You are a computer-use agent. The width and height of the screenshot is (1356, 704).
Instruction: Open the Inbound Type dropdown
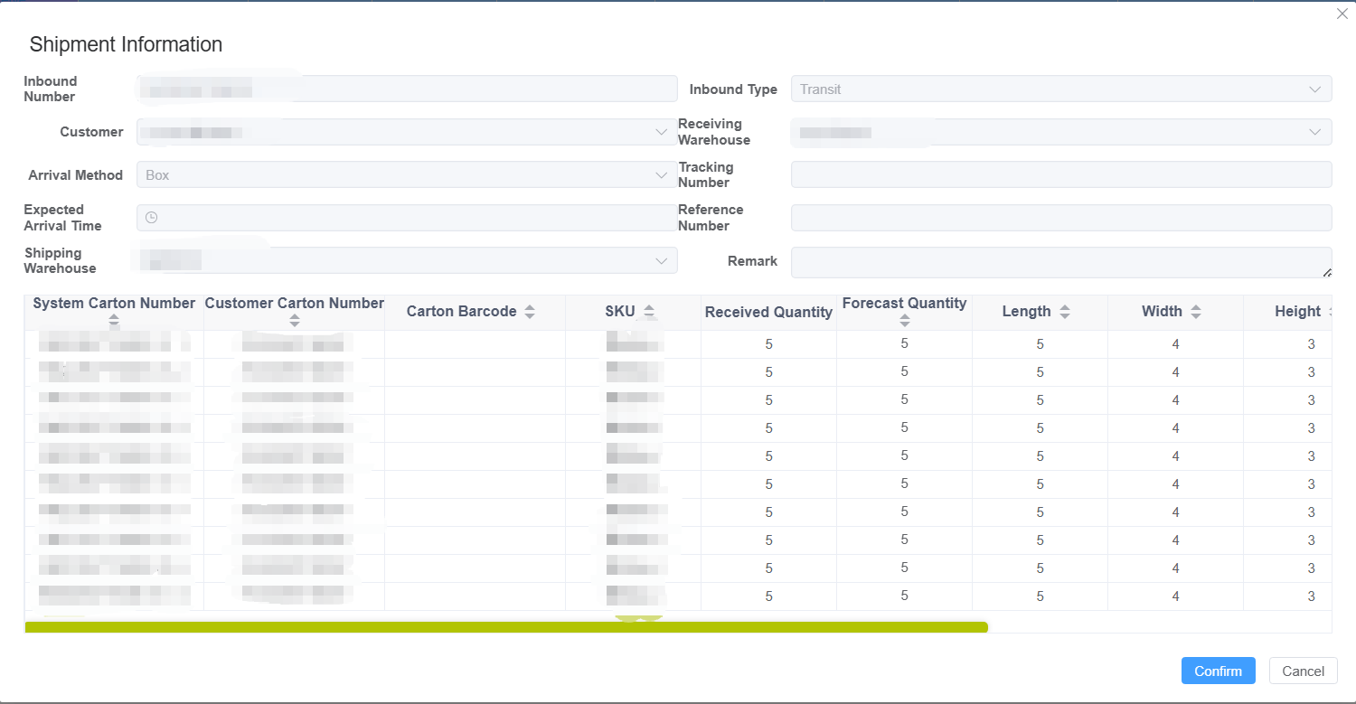1060,89
